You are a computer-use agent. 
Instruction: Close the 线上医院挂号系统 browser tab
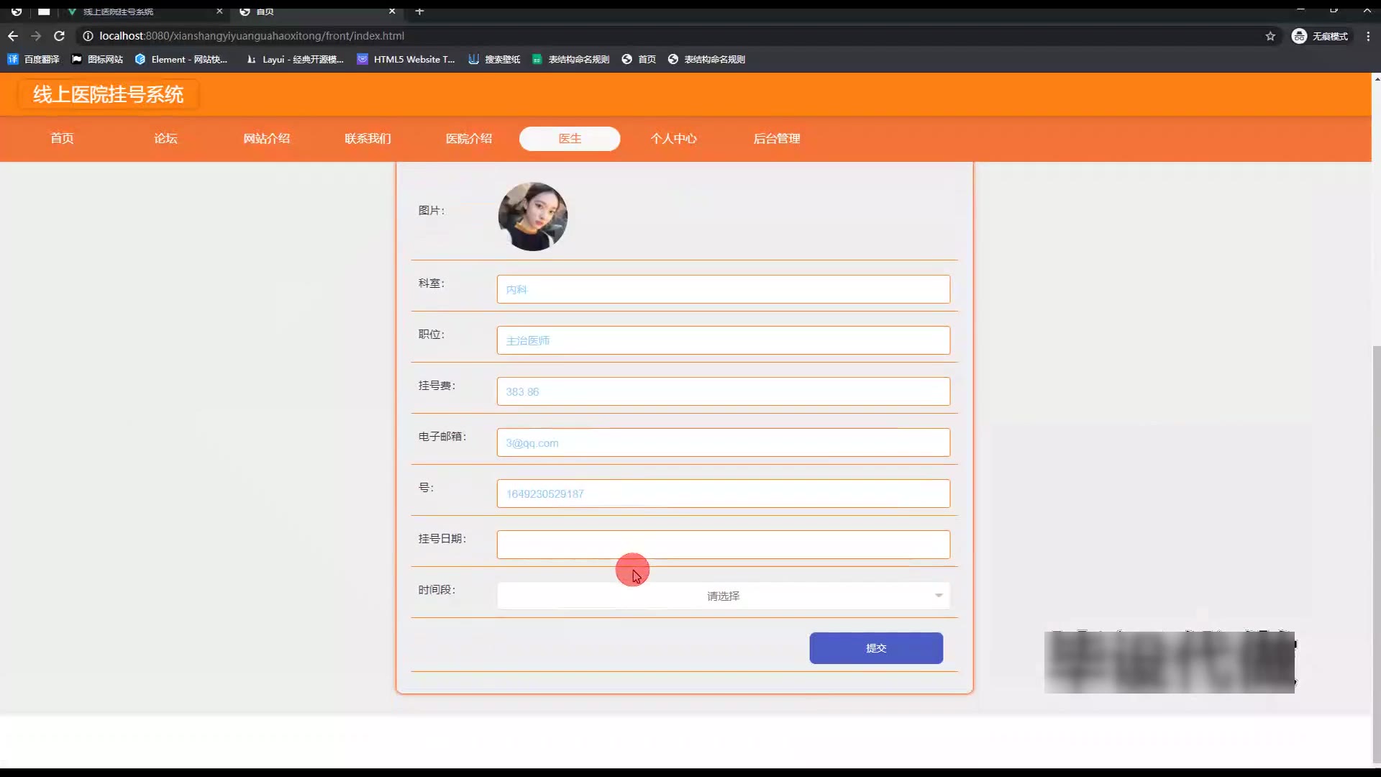[x=219, y=12]
